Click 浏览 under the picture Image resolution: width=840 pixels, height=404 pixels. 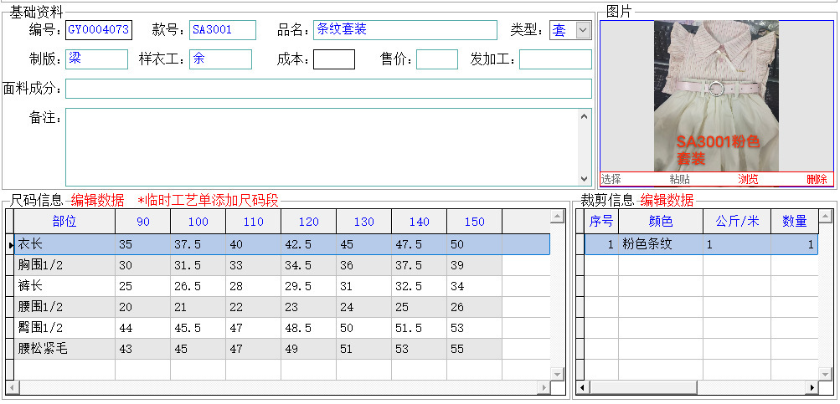click(x=748, y=179)
